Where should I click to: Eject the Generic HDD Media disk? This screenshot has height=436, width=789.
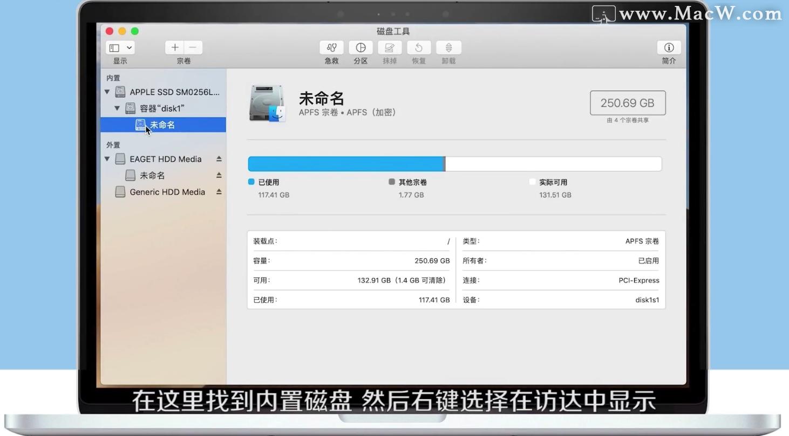tap(219, 192)
